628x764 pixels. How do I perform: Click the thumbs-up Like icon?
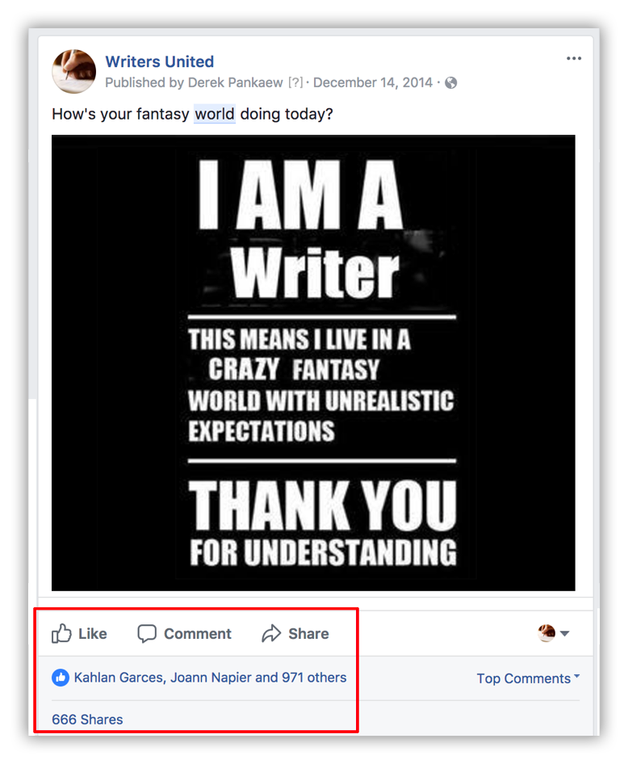pos(62,634)
